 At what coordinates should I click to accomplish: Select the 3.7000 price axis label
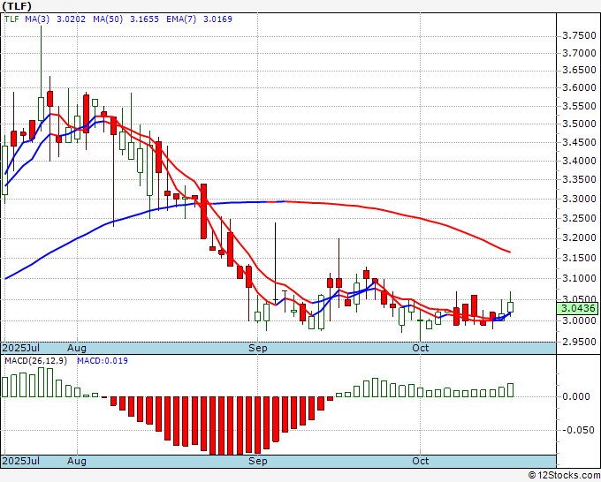579,53
